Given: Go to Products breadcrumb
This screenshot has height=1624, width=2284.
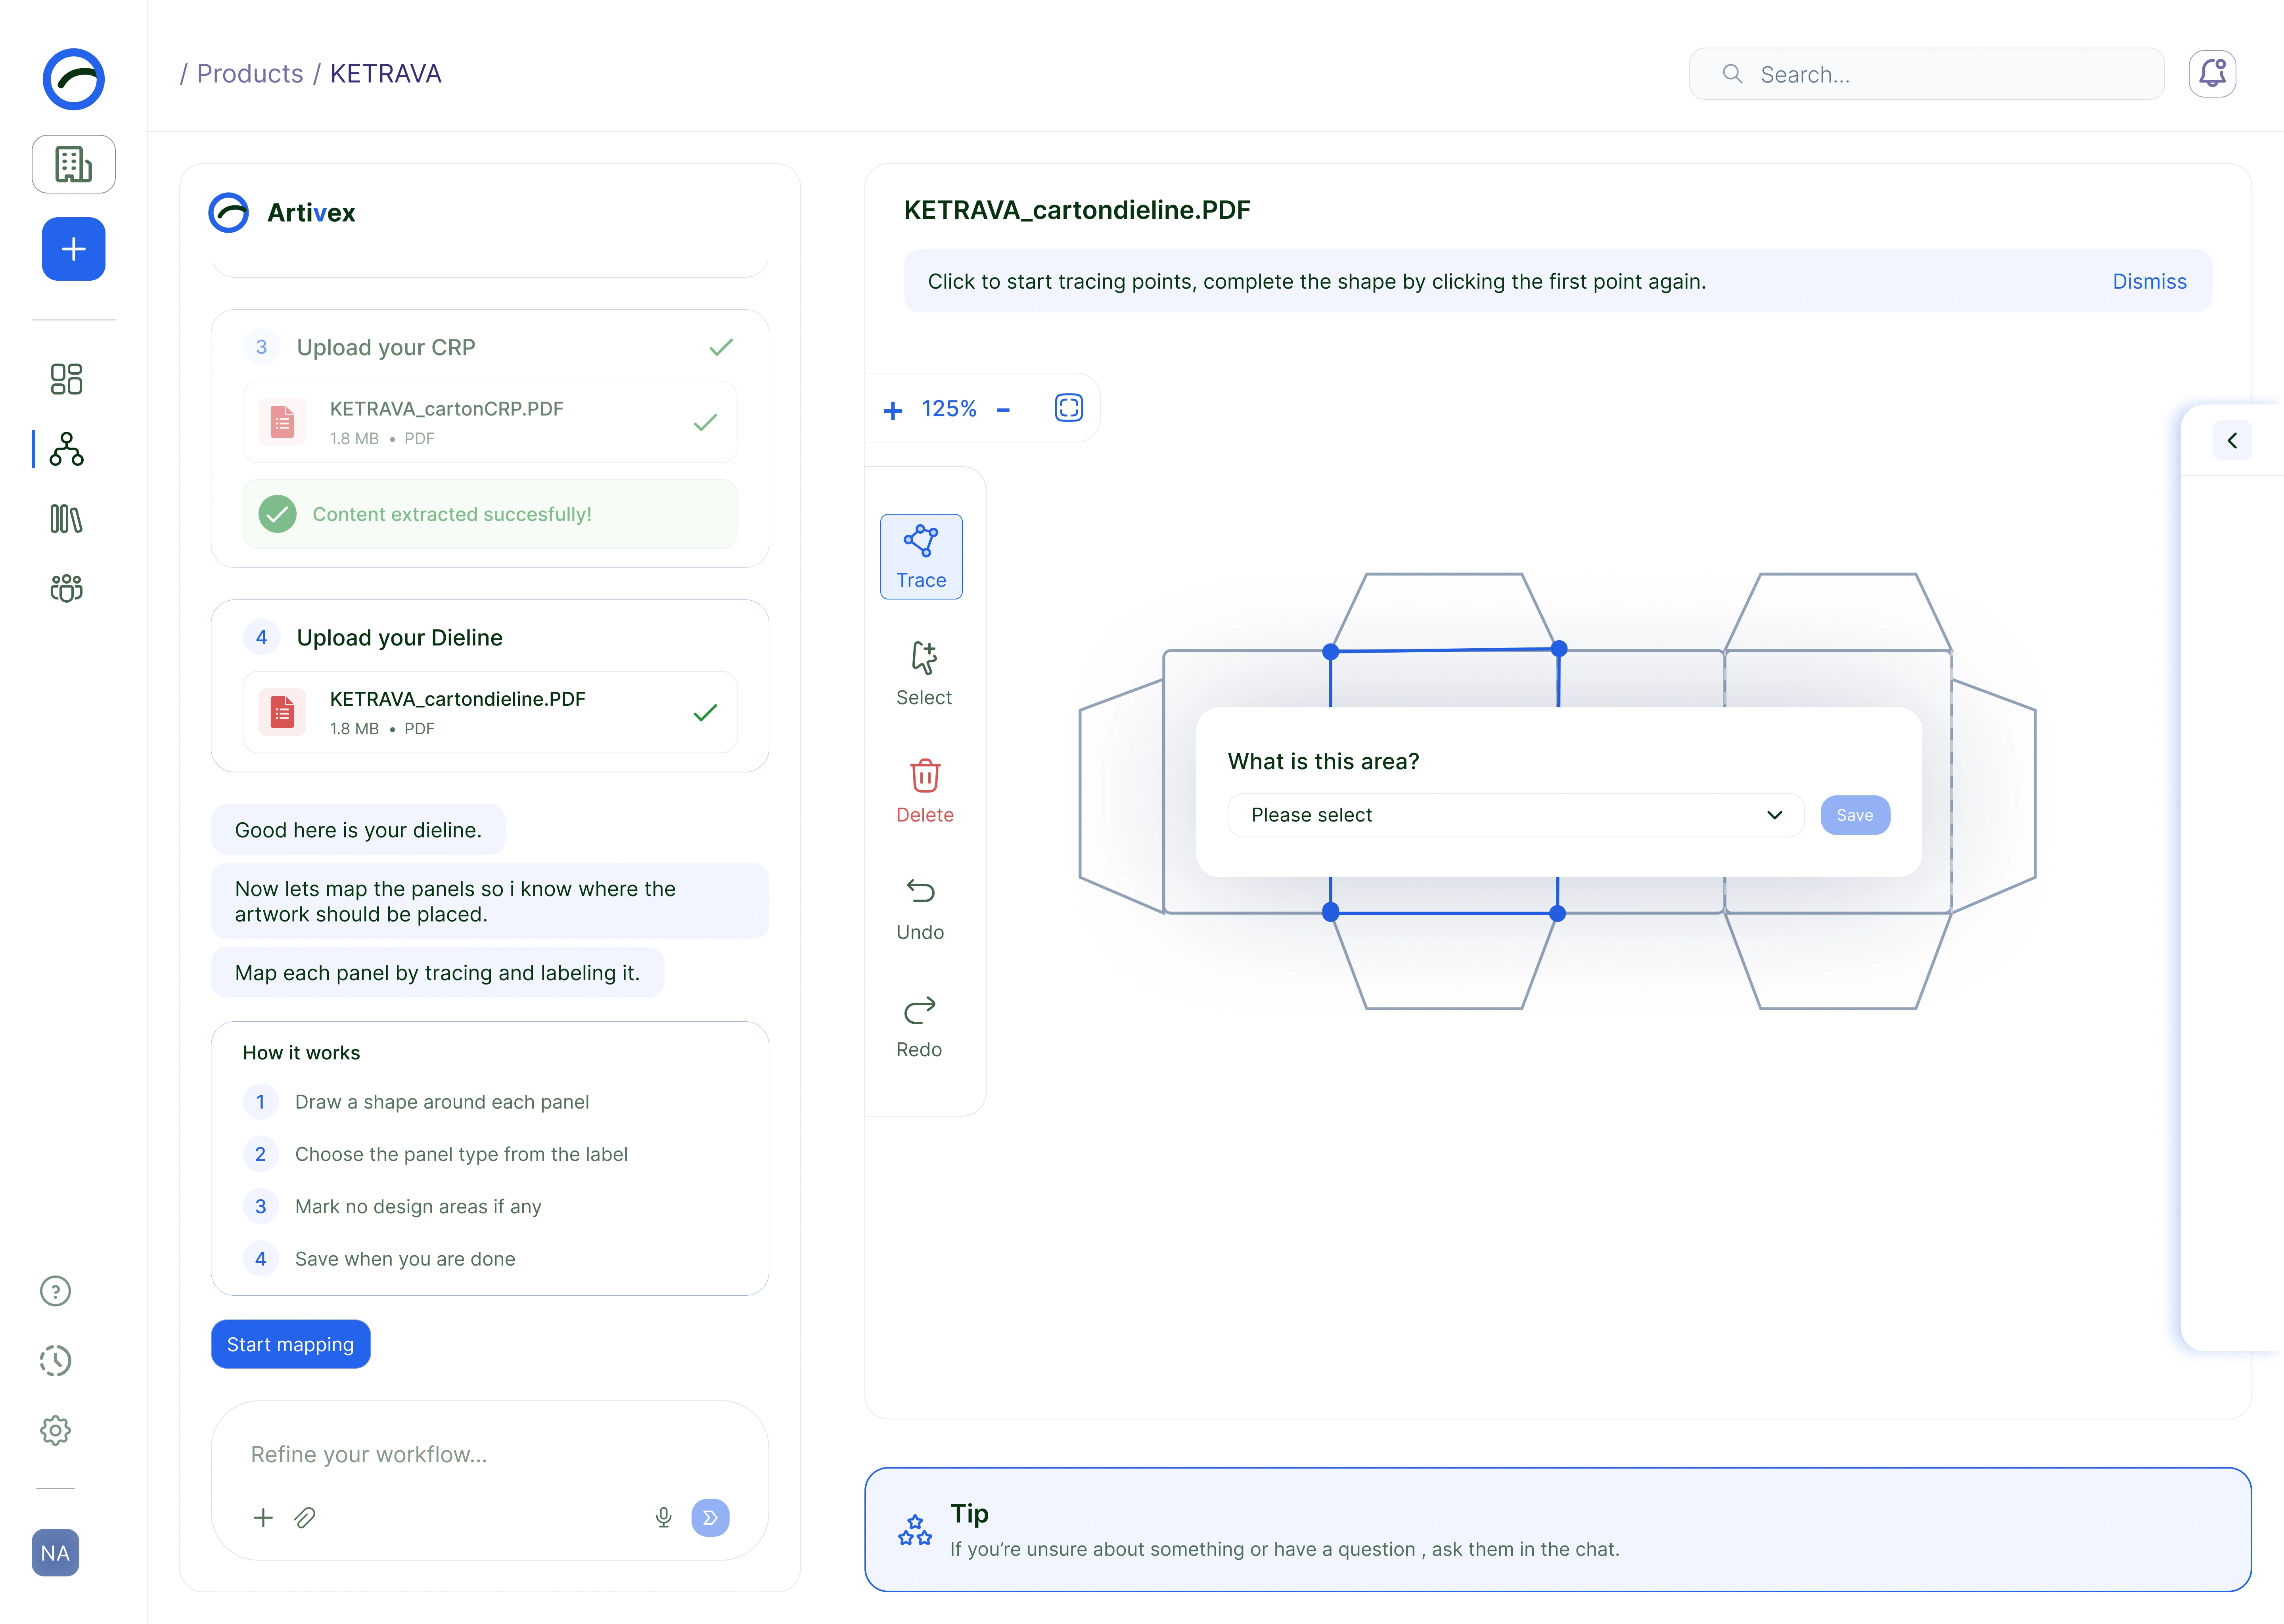Looking at the screenshot, I should pyautogui.click(x=250, y=74).
